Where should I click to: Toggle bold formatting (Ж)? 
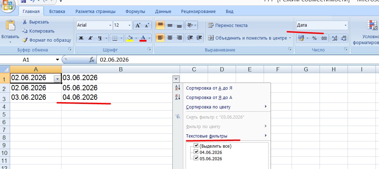pos(81,38)
